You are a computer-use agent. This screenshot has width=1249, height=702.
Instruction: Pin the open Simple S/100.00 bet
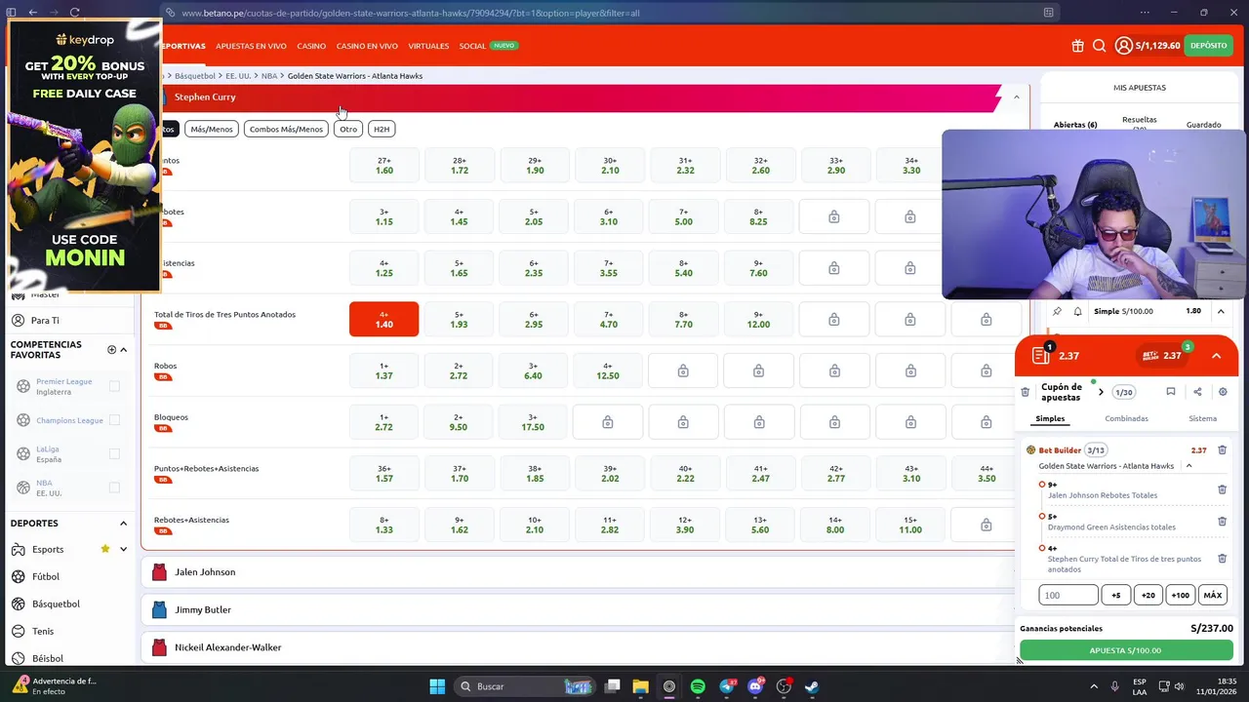pyautogui.click(x=1057, y=311)
